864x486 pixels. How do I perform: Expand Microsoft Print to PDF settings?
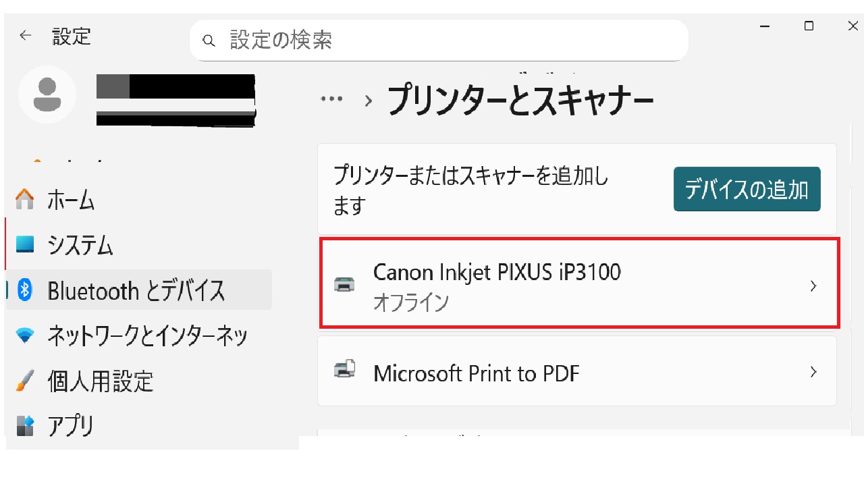[x=814, y=370]
